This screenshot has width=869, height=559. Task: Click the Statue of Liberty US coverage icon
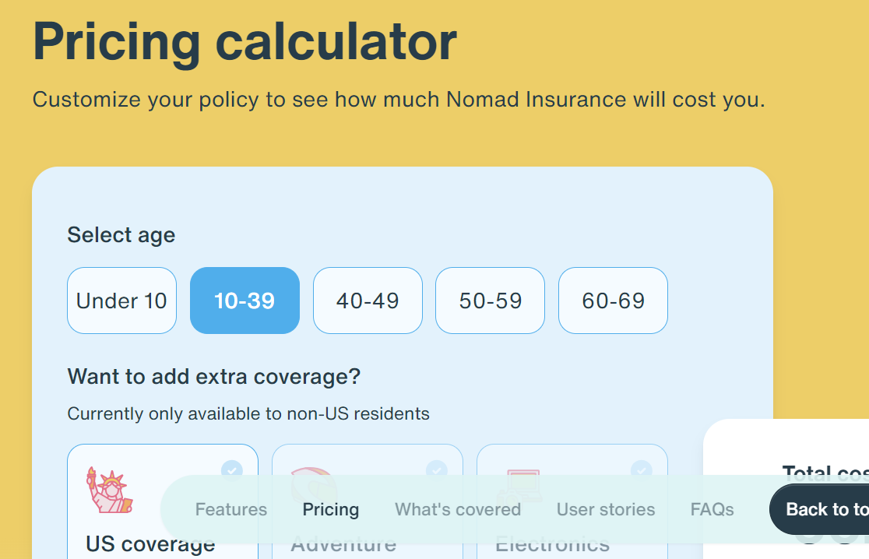pyautogui.click(x=110, y=490)
